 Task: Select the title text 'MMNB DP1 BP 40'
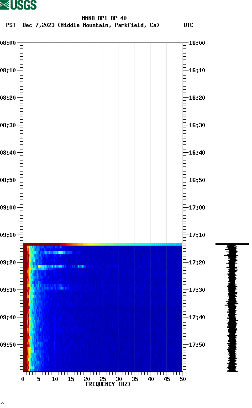coord(104,18)
